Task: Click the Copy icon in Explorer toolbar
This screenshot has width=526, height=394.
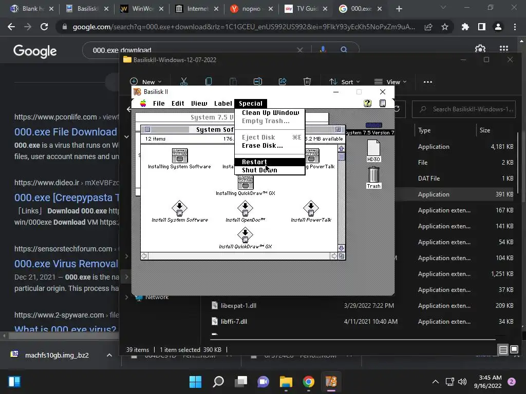Action: (209, 82)
